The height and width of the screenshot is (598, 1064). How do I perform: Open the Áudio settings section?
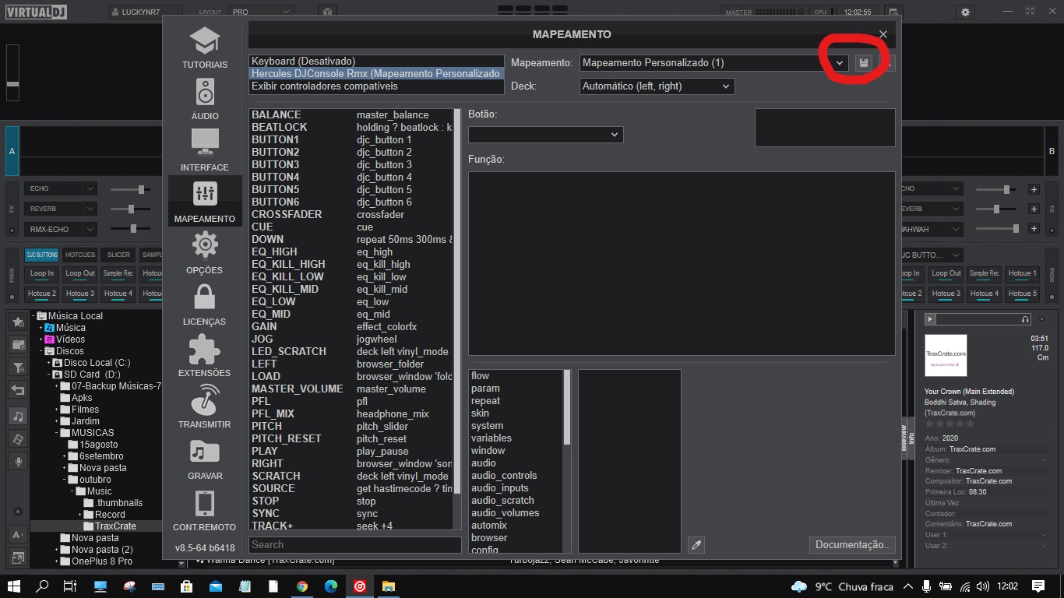pyautogui.click(x=205, y=99)
